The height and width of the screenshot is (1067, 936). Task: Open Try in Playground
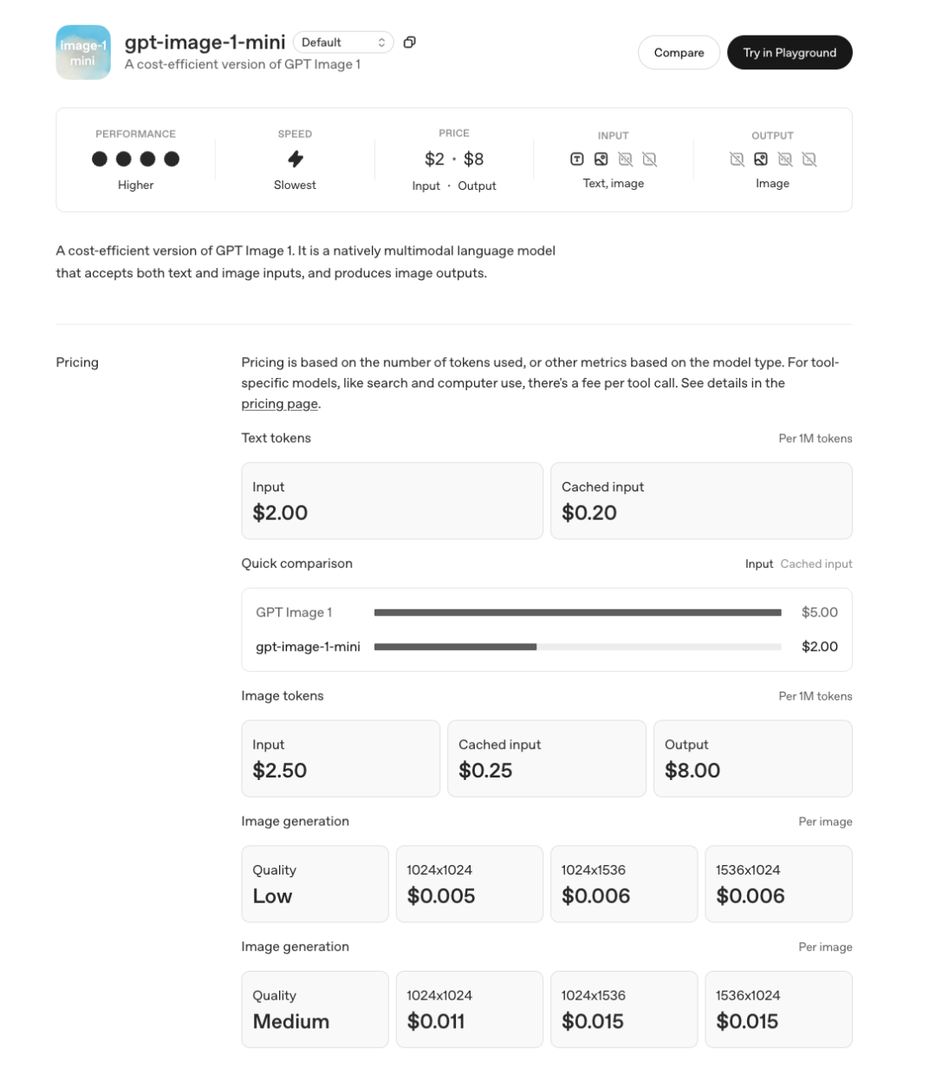(x=790, y=53)
